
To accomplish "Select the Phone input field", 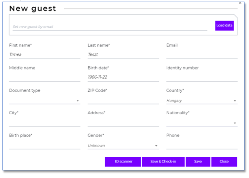I will (x=202, y=145).
